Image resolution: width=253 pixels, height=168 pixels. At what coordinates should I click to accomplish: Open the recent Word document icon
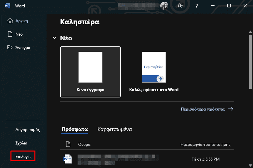point(67,159)
